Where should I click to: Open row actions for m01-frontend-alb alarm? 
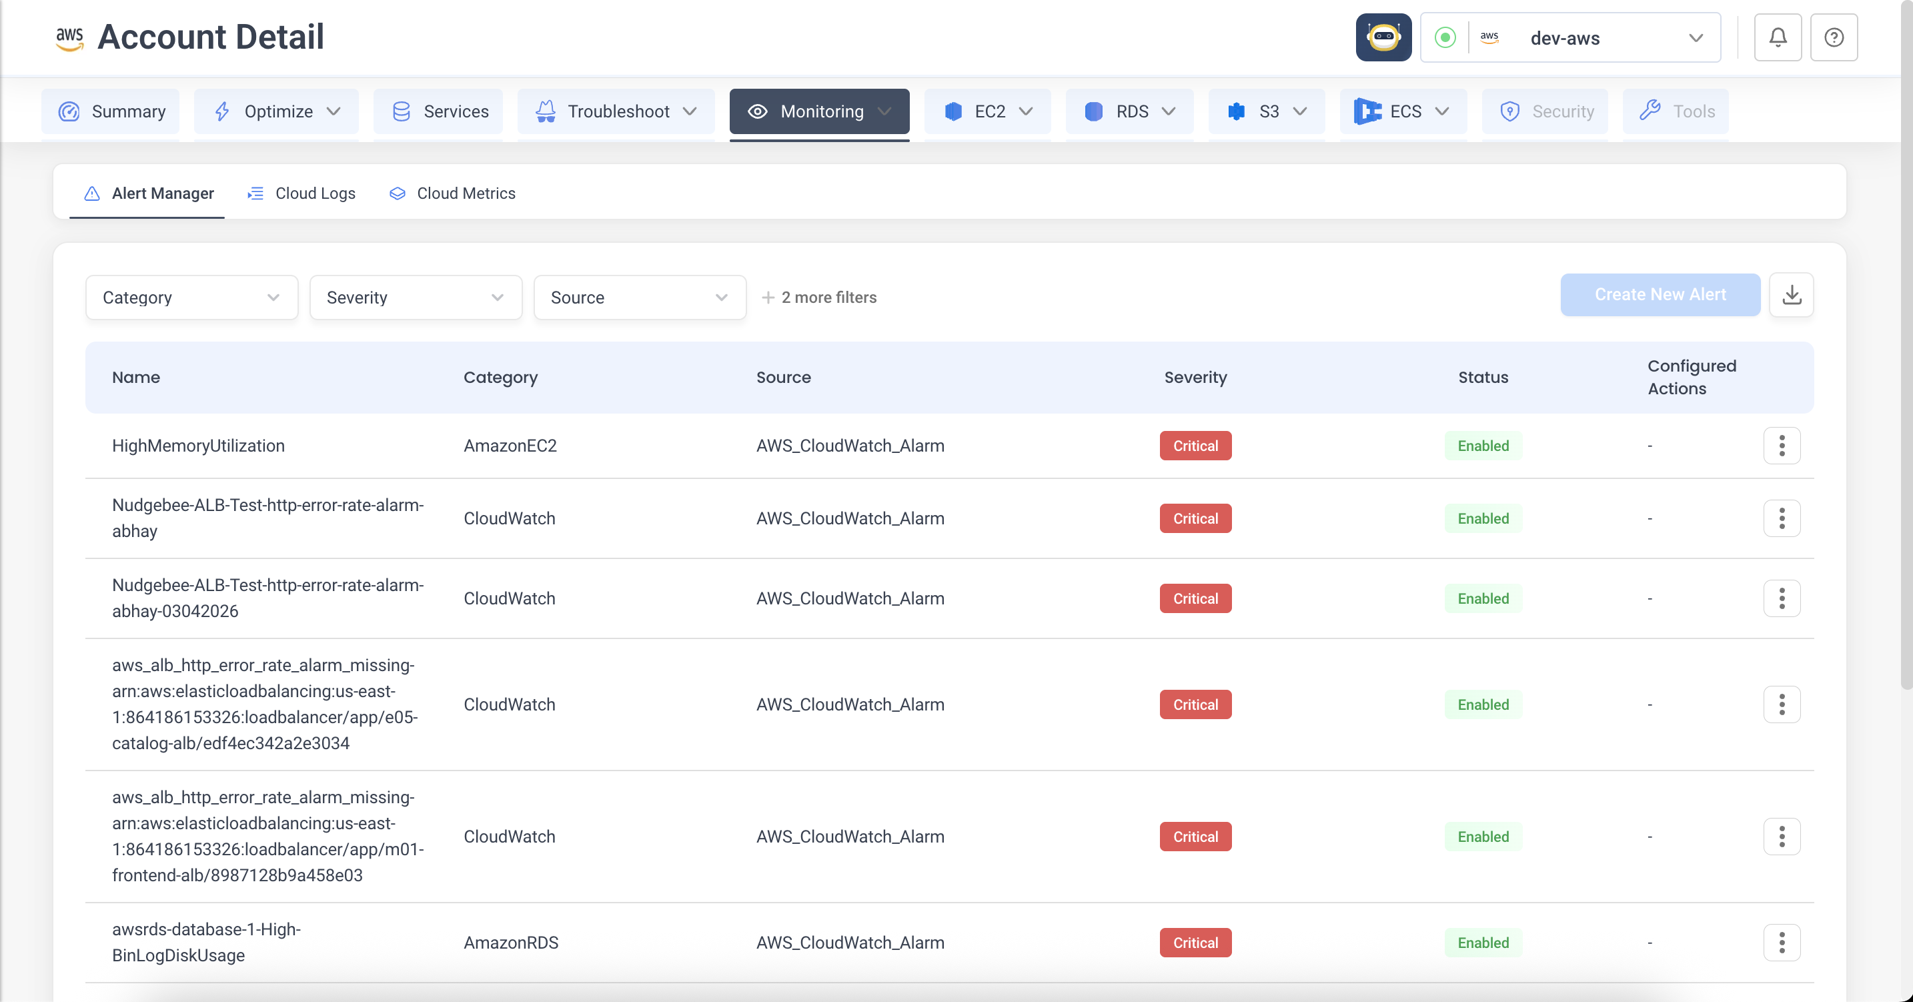[x=1782, y=837]
